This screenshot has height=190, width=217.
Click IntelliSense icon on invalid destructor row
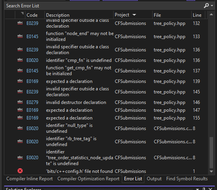point(20,102)
